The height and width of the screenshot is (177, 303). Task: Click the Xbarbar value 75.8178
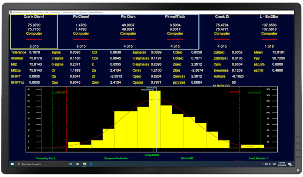(x=36, y=58)
